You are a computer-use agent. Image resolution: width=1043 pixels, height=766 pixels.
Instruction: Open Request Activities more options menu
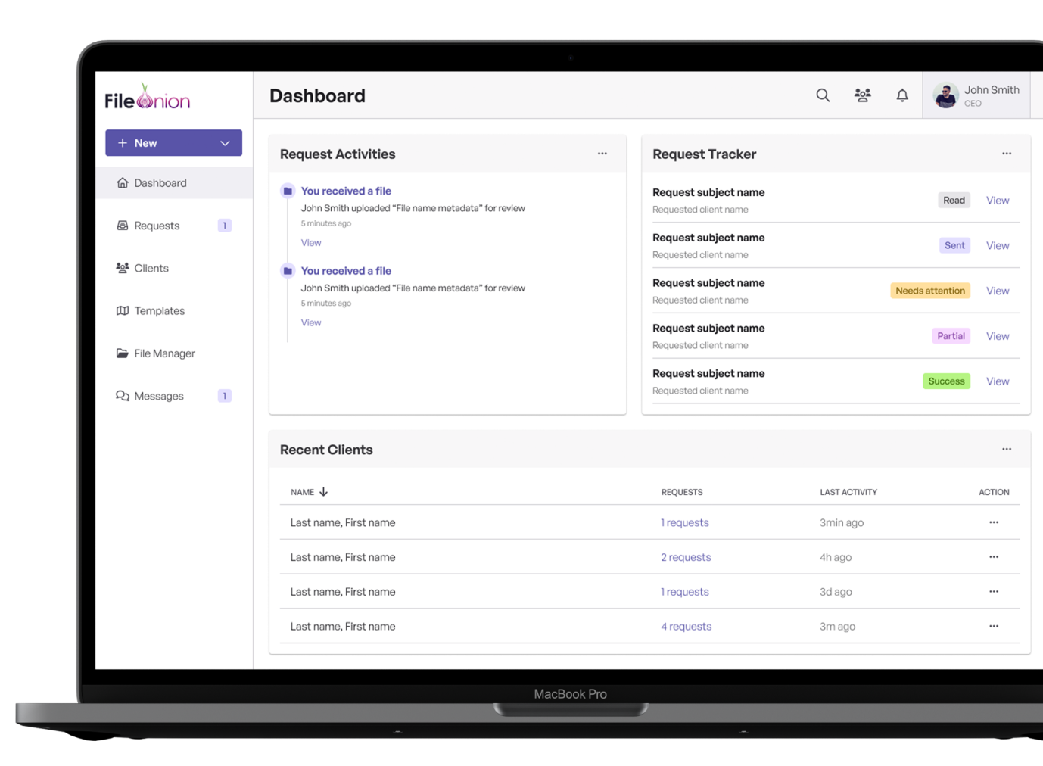pyautogui.click(x=602, y=154)
